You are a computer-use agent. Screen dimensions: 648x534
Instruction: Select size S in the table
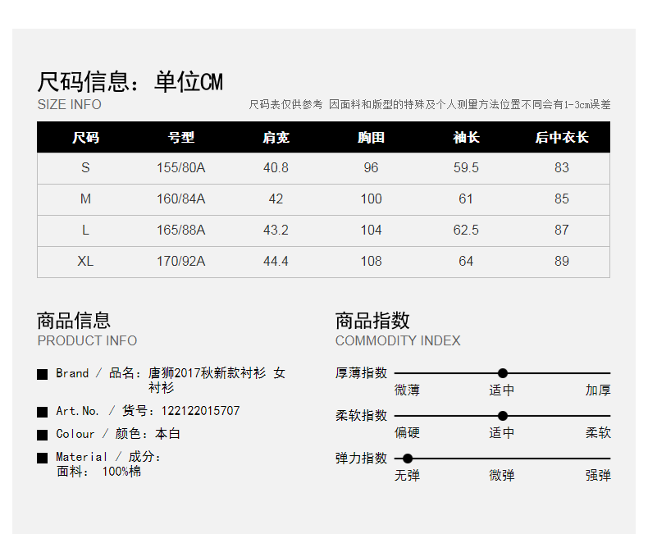[x=85, y=168]
